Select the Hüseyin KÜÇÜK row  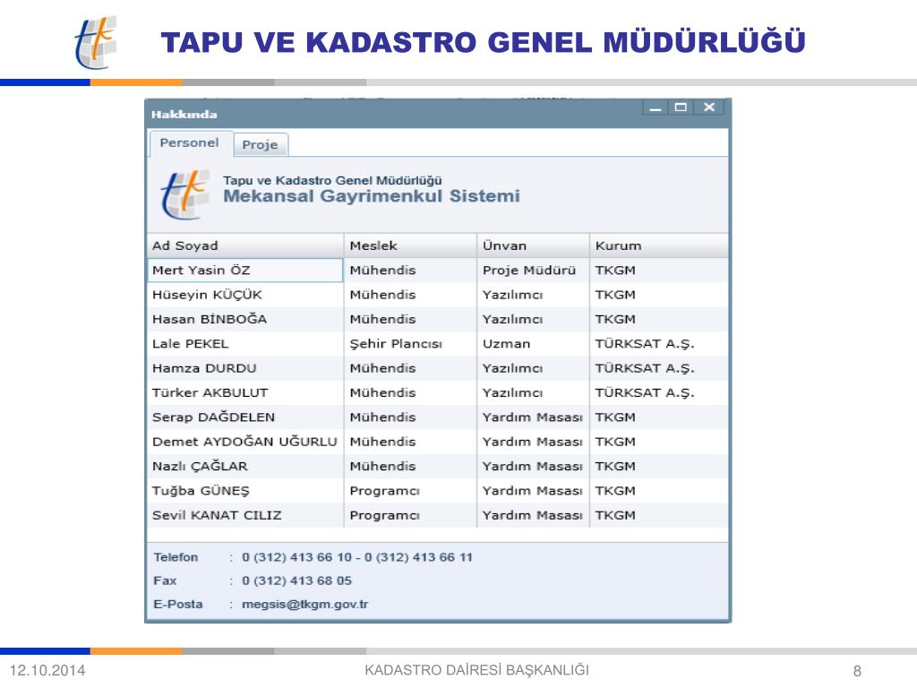tap(437, 295)
